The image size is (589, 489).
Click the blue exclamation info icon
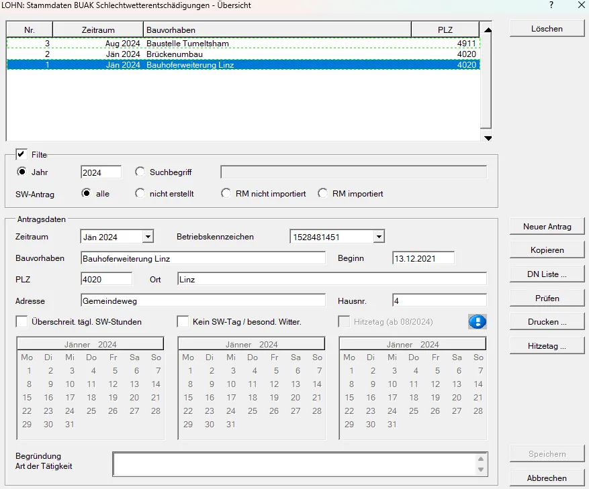[478, 321]
